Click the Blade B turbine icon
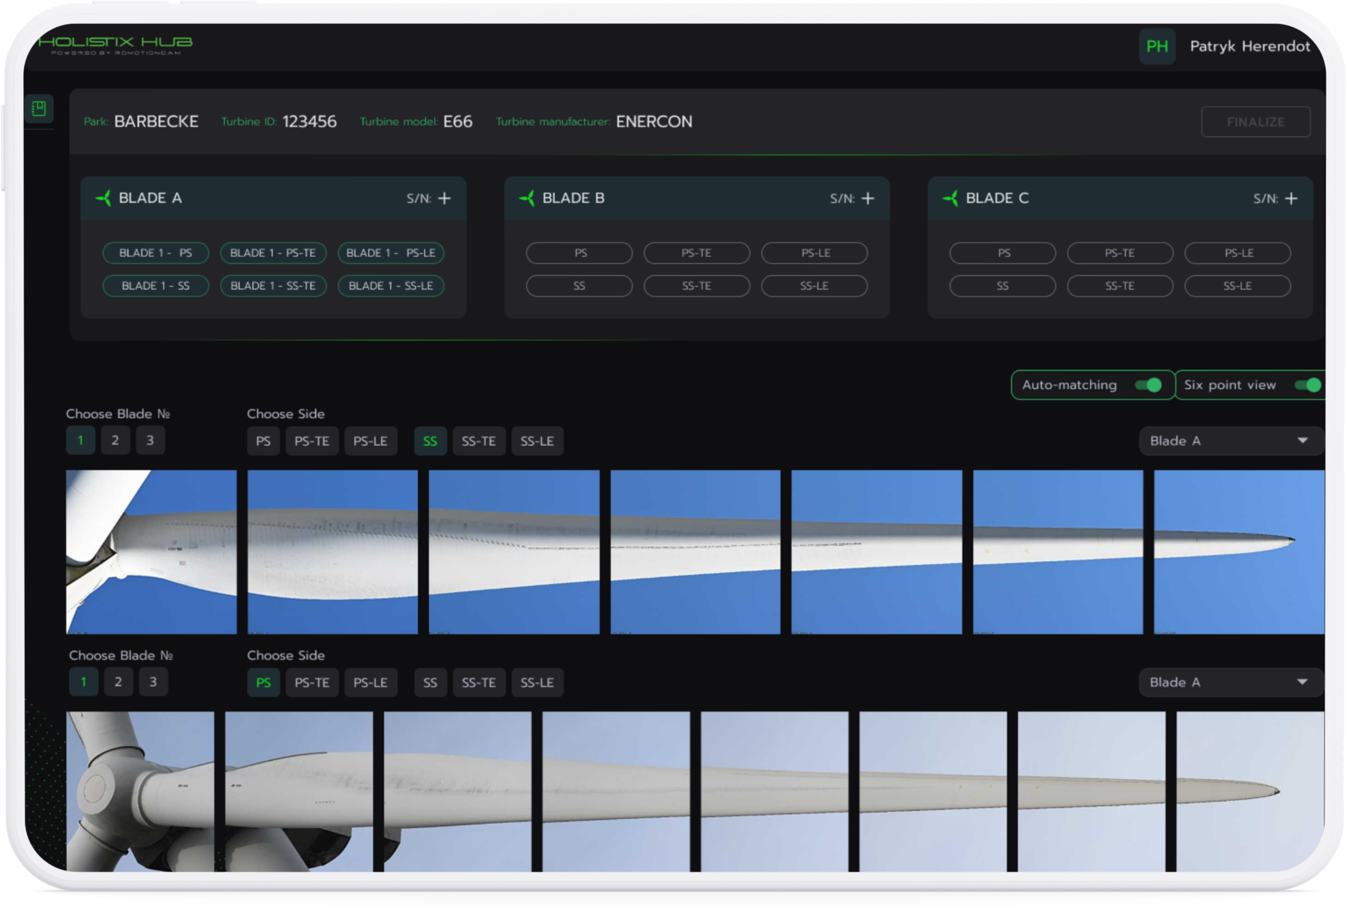The width and height of the screenshot is (1347, 913). pyautogui.click(x=527, y=198)
